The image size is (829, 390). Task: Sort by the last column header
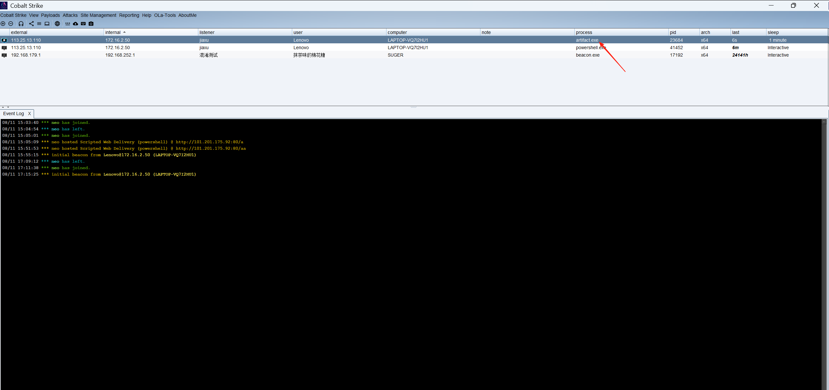pos(748,32)
